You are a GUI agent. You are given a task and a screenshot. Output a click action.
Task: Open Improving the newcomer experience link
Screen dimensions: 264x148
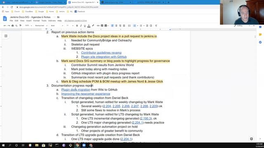(x=86, y=94)
